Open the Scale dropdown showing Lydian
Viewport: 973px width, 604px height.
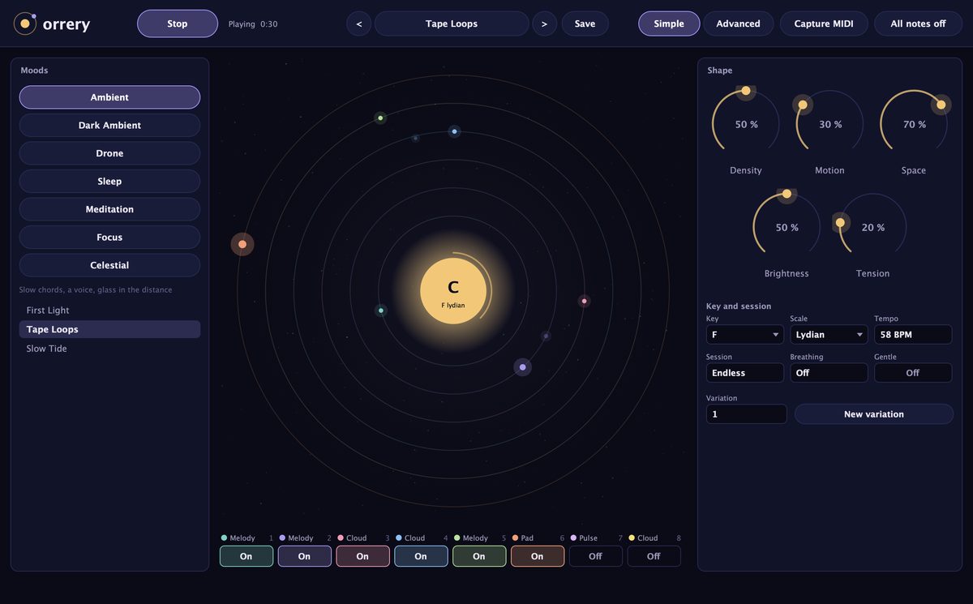point(829,334)
